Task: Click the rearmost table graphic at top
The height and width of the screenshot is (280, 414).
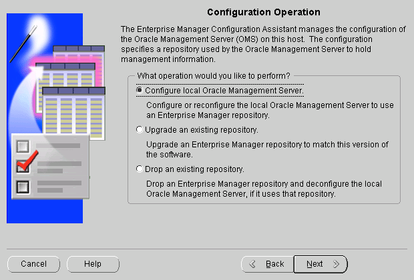Action: 77,52
